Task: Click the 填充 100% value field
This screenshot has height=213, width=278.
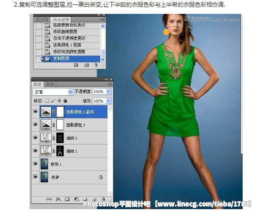Action: pyautogui.click(x=99, y=101)
